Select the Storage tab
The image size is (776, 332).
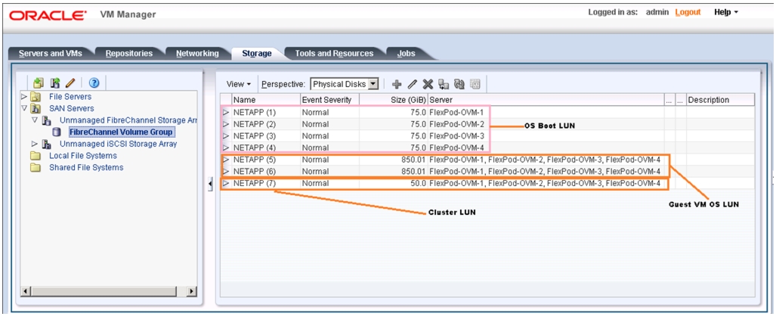[x=256, y=54]
